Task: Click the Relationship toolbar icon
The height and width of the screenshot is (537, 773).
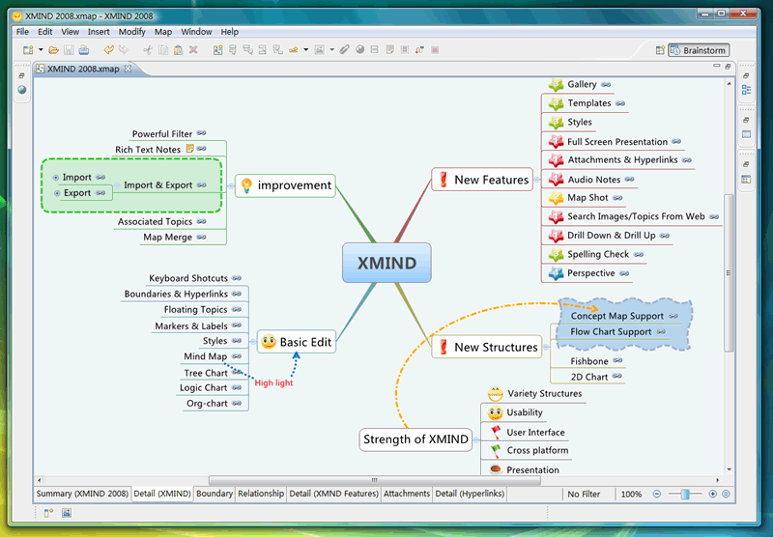Action: [419, 50]
